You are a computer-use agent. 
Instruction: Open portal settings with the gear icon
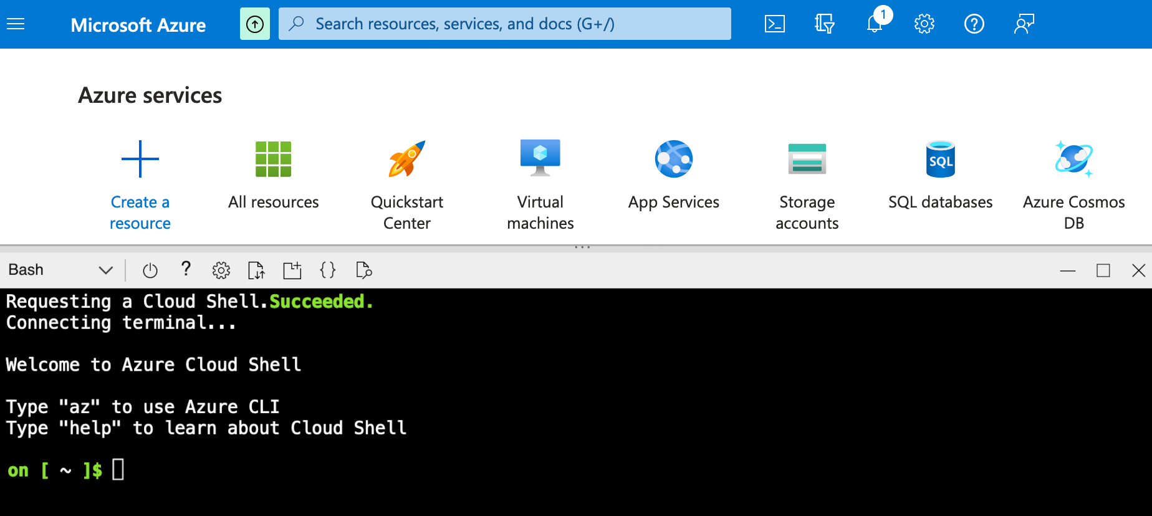(924, 24)
